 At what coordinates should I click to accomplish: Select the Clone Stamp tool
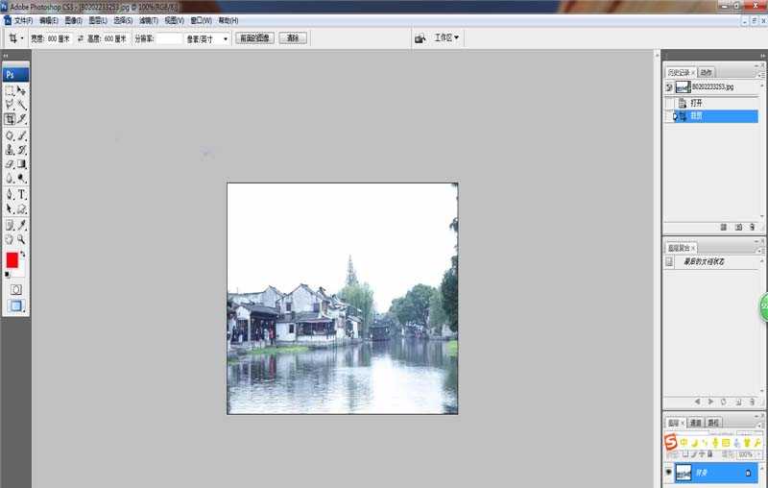coord(10,150)
